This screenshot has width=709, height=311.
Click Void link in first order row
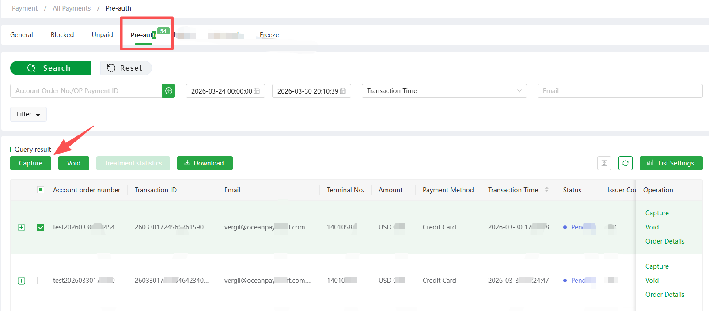(x=652, y=227)
